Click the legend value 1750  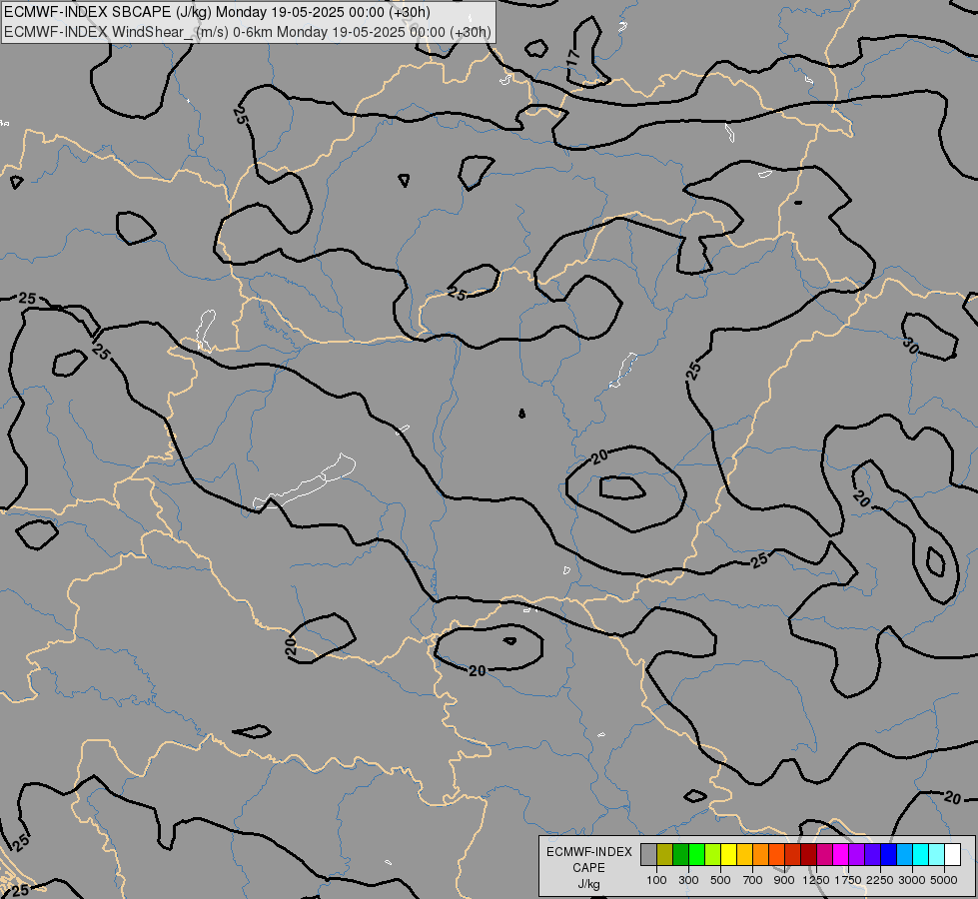(x=848, y=880)
